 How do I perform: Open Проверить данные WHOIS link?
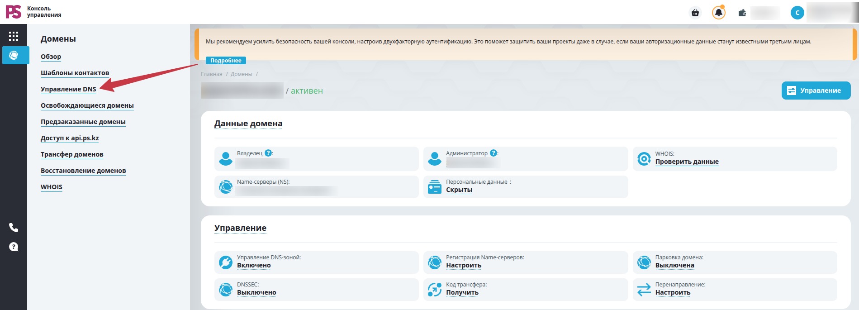tap(687, 162)
